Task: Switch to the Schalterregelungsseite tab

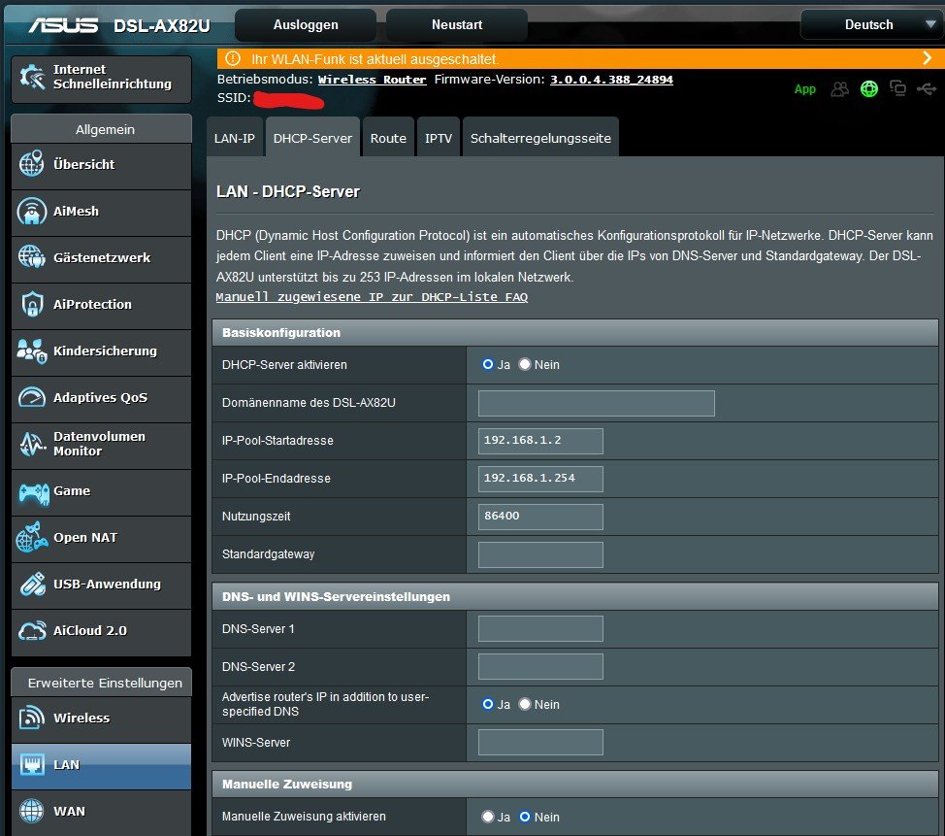Action: 540,138
